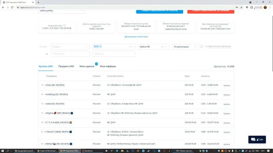Screen dimensions: 273x153
Task: Focus the first text input below Страна
Action: click(70, 54)
